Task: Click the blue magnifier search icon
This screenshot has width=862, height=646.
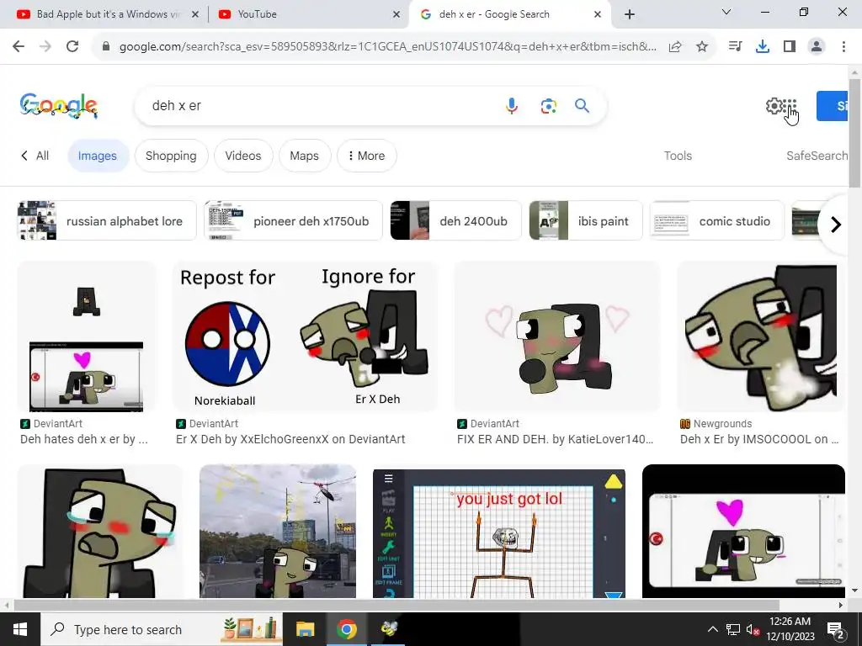Action: [x=582, y=105]
